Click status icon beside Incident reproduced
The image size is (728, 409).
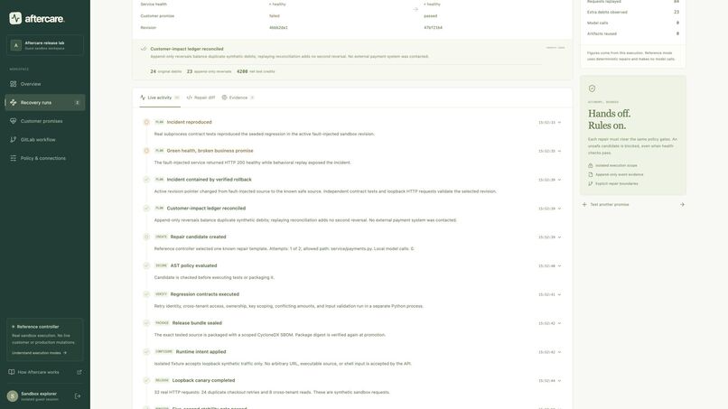pos(146,122)
